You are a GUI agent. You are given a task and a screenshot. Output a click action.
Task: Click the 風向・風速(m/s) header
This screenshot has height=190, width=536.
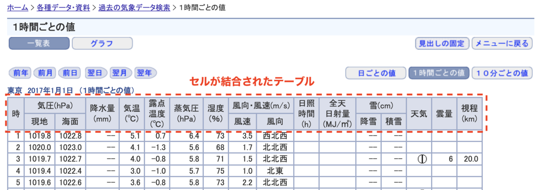click(261, 106)
